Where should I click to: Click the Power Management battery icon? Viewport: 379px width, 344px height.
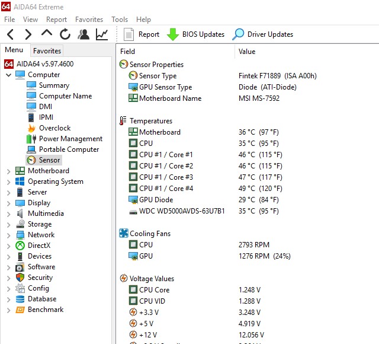(x=31, y=139)
